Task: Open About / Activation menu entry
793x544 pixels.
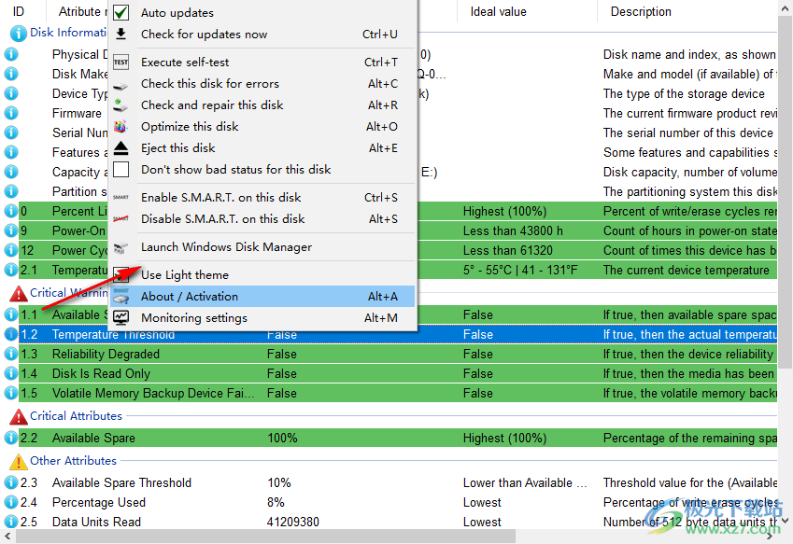Action: 190,297
